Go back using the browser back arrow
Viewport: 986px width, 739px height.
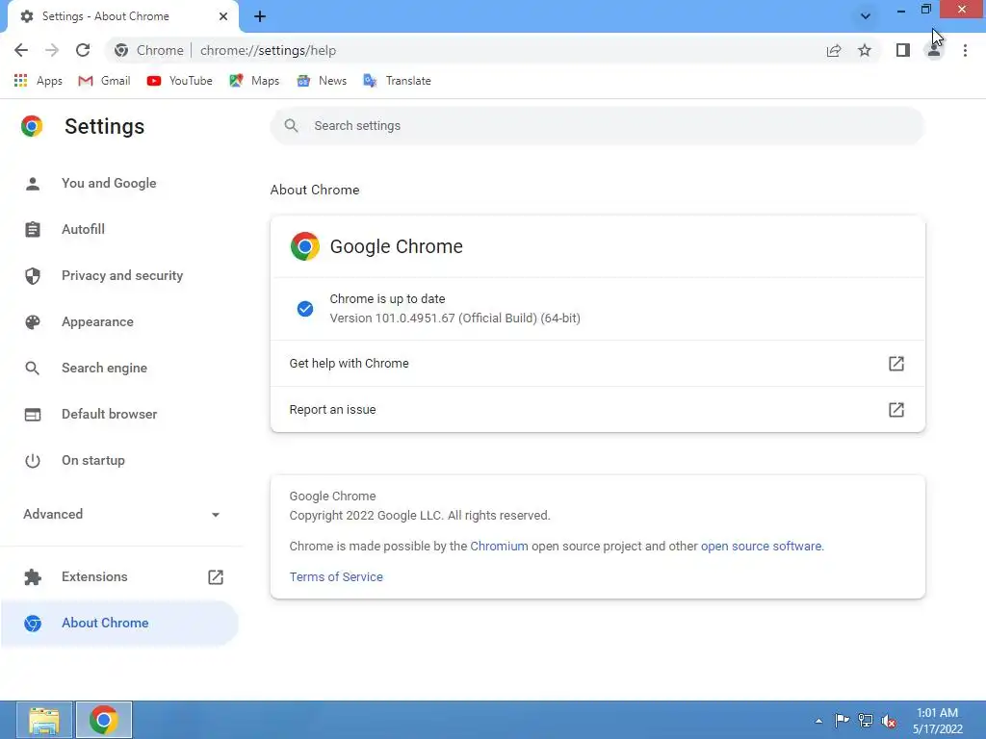(x=21, y=50)
